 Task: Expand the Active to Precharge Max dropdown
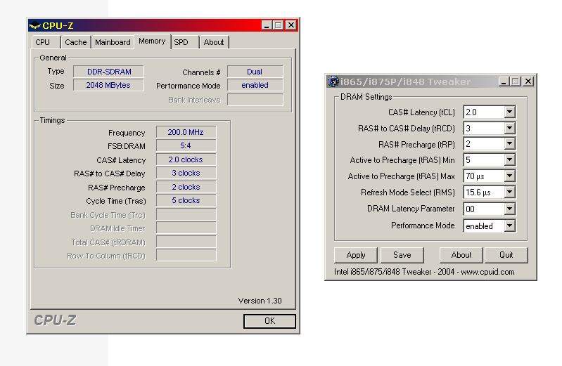509,176
